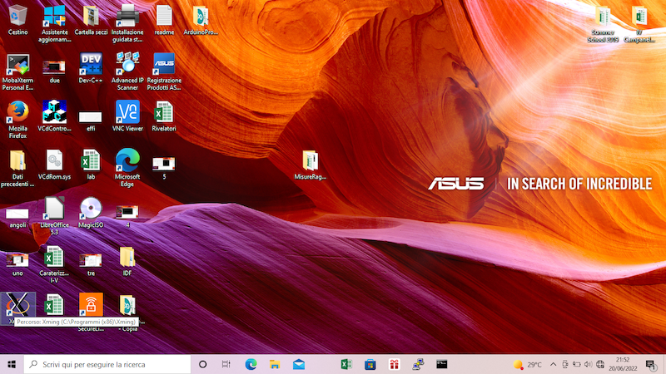
Task: Open Microsoft Store from the taskbar
Action: click(x=370, y=364)
